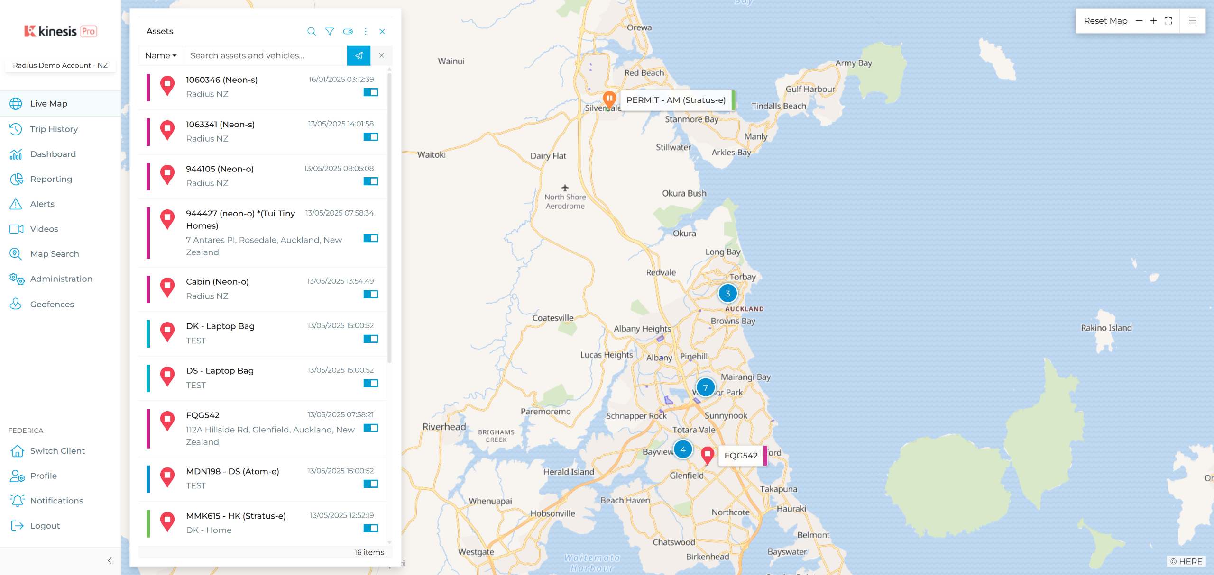This screenshot has width=1214, height=575.
Task: Open the map hamburger layers menu
Action: click(1193, 21)
